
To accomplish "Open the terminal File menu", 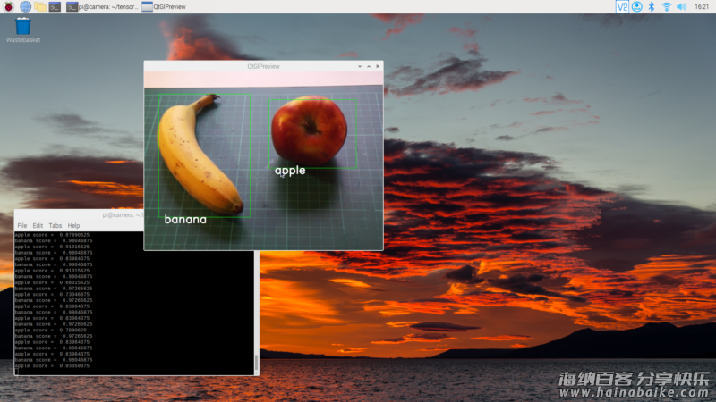I will click(21, 225).
